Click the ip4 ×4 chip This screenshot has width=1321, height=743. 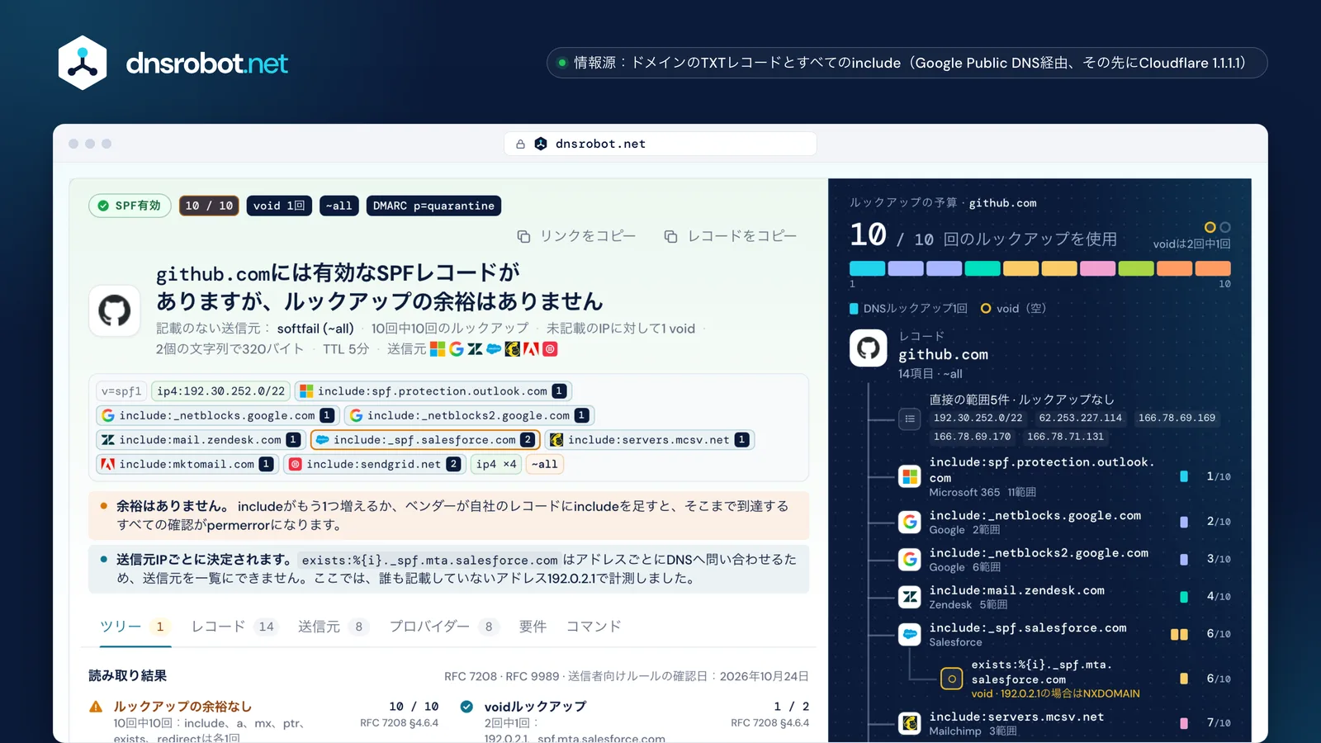[496, 464]
